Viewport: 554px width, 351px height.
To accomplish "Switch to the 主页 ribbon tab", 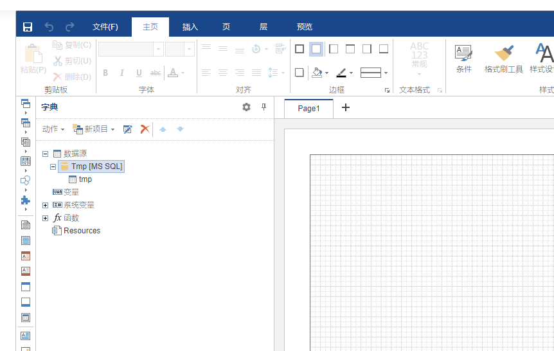I will click(x=150, y=27).
